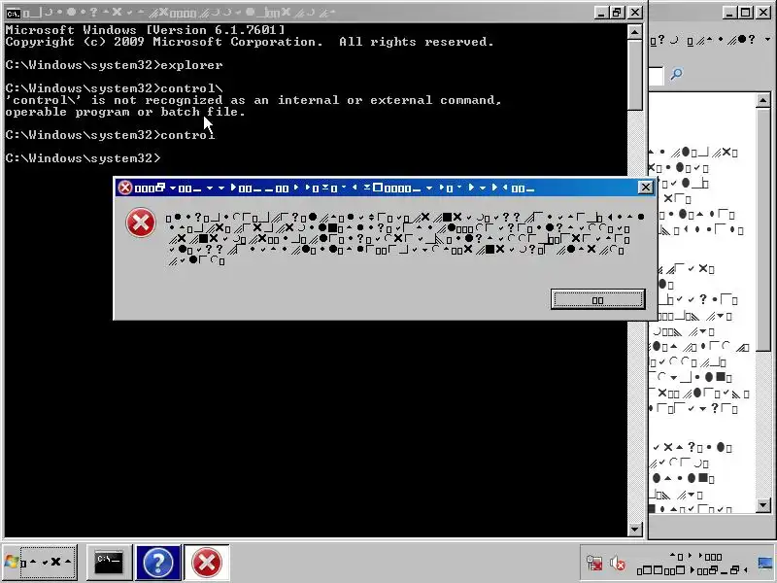Click the 'operable program or batch file.' line

pyautogui.click(x=125, y=112)
